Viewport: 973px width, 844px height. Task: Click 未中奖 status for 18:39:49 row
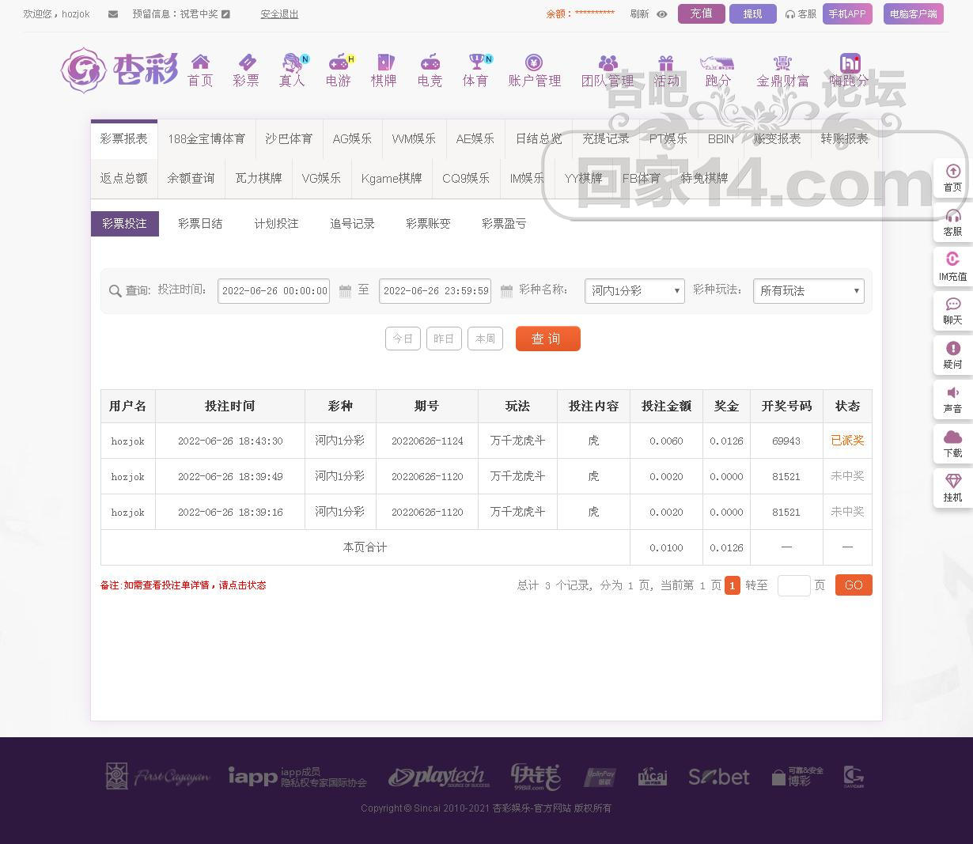pyautogui.click(x=847, y=476)
